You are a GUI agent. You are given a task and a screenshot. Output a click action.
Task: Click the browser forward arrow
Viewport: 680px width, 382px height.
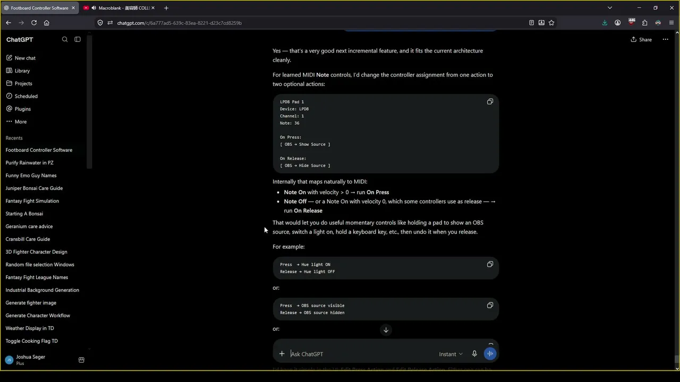coord(21,23)
